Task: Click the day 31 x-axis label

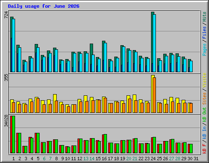Action: 196,159
